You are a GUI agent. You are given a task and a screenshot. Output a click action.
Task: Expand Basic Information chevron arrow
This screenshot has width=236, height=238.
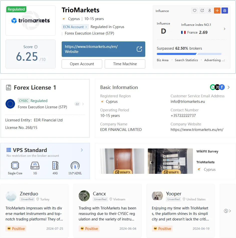(228, 87)
